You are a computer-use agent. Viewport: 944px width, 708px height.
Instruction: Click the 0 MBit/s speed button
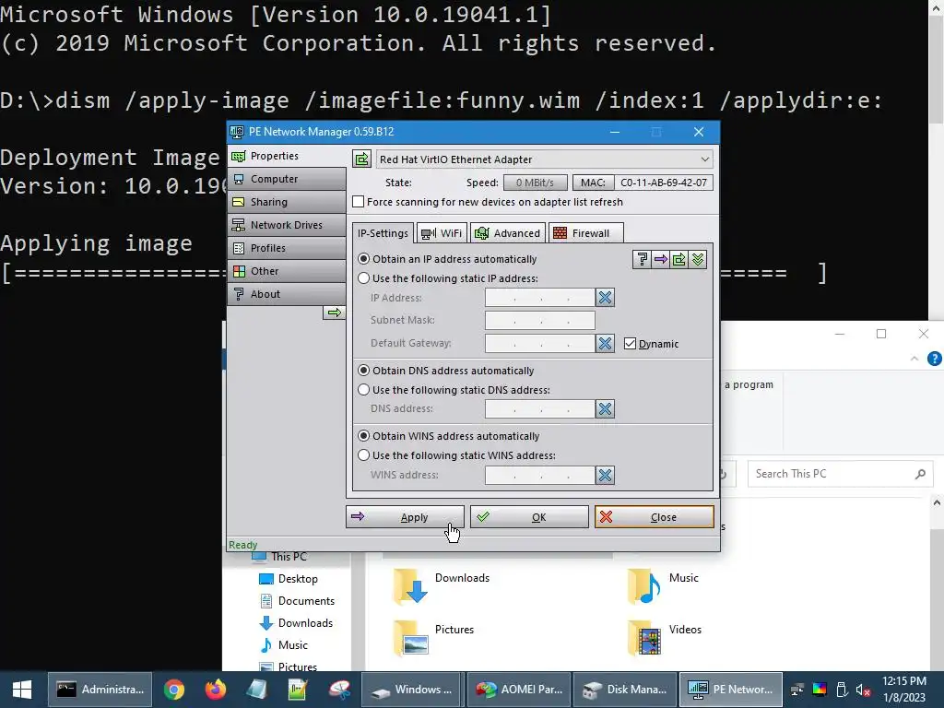535,183
